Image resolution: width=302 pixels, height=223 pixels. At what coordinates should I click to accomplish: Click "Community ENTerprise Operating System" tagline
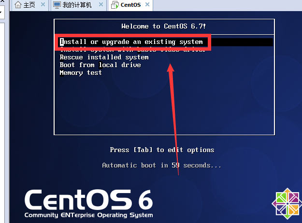(88, 215)
